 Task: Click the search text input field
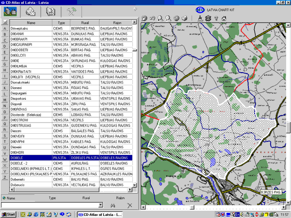point(50,205)
